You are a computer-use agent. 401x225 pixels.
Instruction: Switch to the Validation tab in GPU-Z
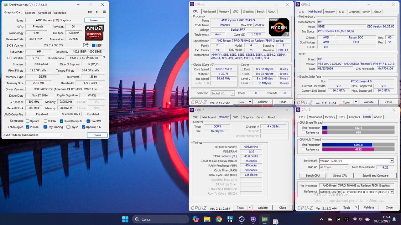[x=60, y=13]
